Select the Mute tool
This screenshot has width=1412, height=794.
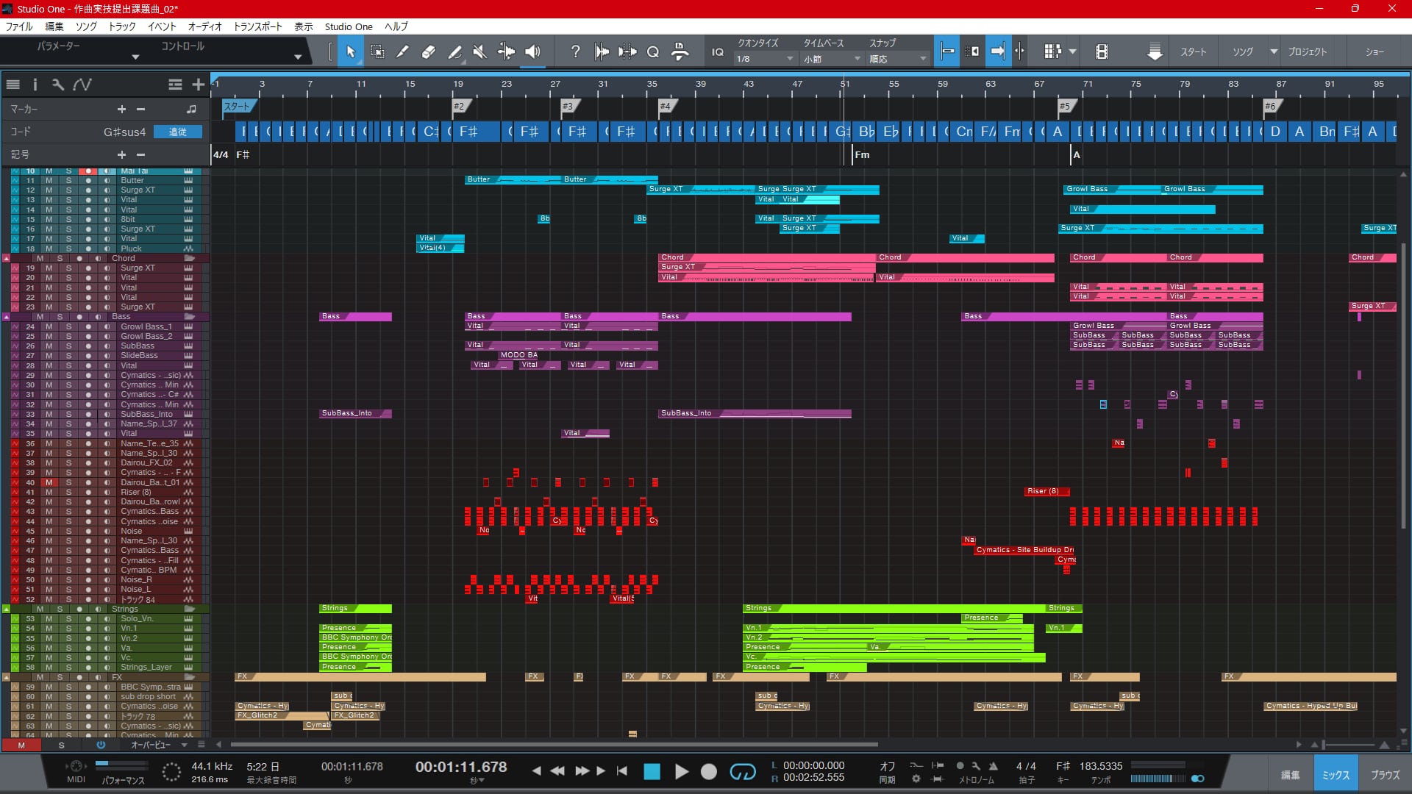[x=479, y=51]
